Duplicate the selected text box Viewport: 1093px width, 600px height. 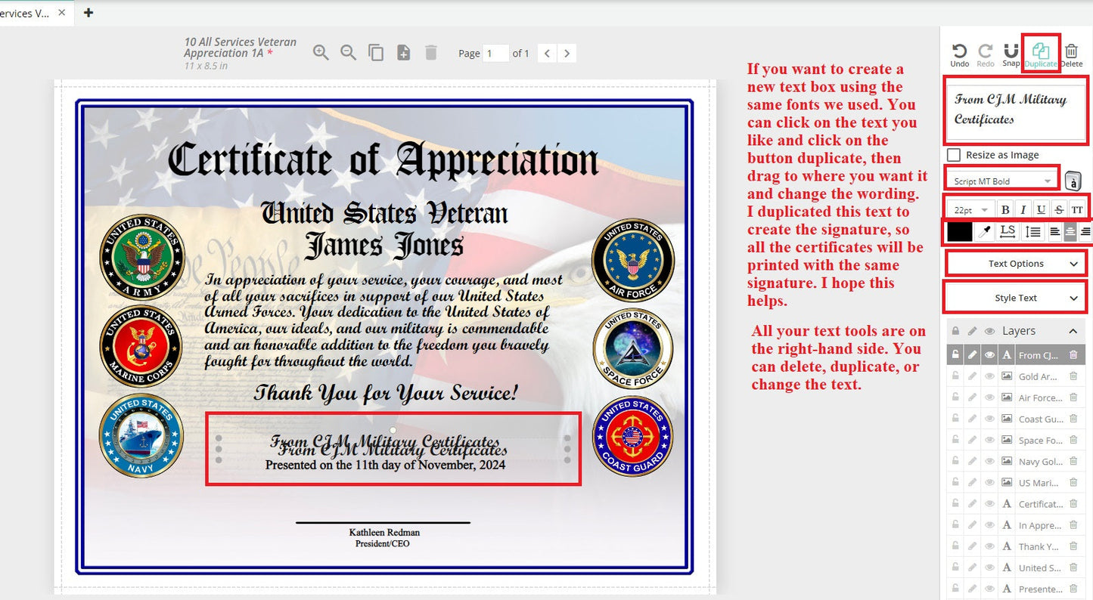point(1041,55)
